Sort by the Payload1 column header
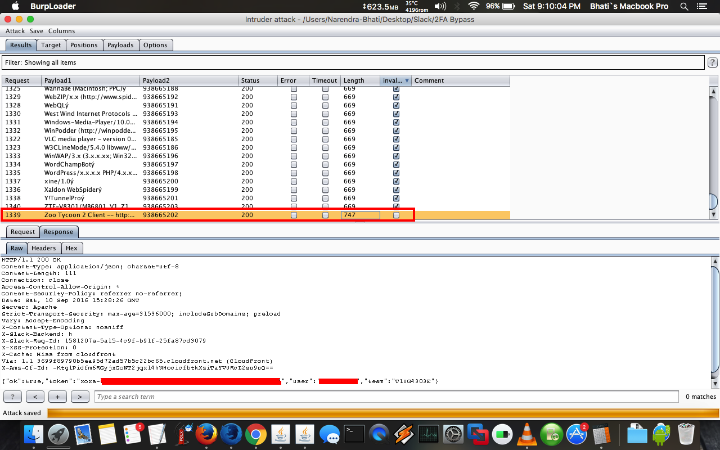The width and height of the screenshot is (720, 450). (91, 80)
